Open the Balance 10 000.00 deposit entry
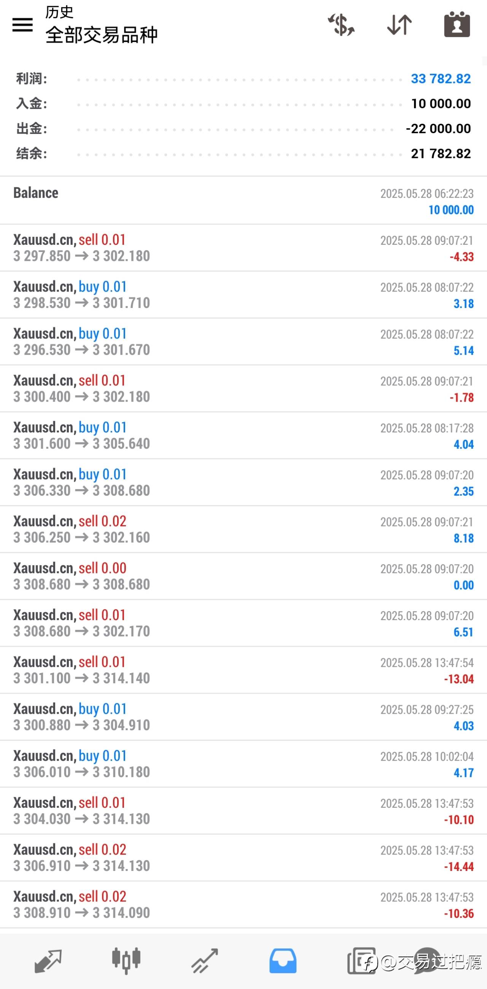Screen dimensions: 487x989 click(x=243, y=201)
